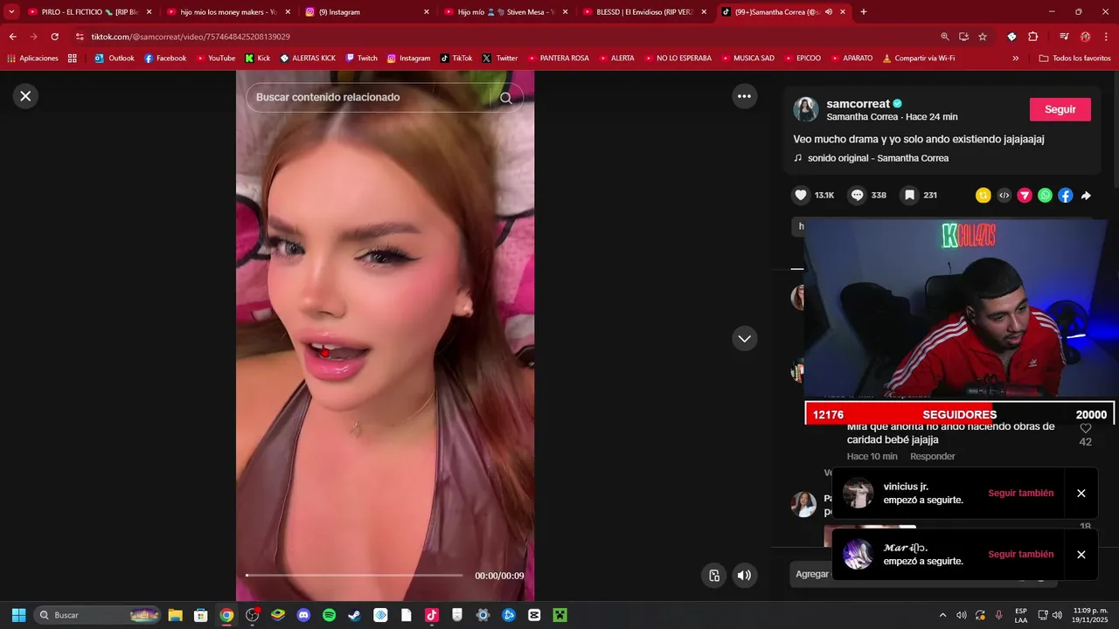The image size is (1119, 629).
Task: Open the Aplicaciones bookmark
Action: [32, 59]
